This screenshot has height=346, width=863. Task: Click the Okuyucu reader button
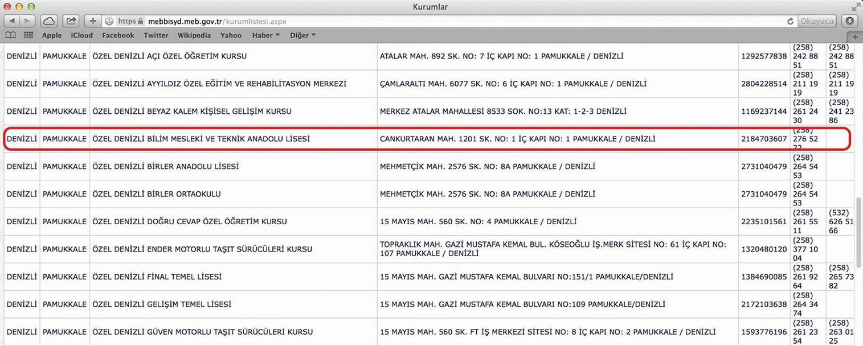817,21
